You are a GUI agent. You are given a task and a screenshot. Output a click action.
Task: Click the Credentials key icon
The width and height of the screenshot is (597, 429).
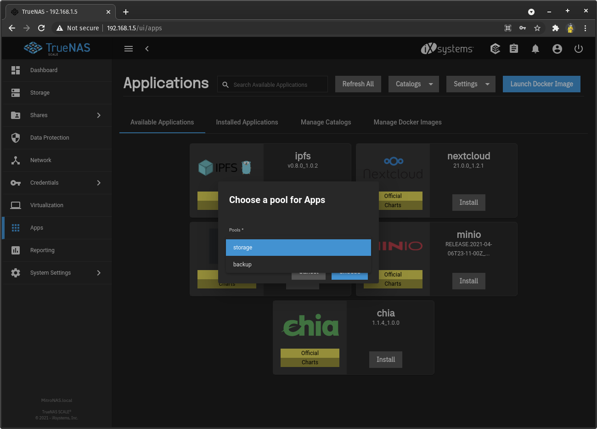(16, 183)
